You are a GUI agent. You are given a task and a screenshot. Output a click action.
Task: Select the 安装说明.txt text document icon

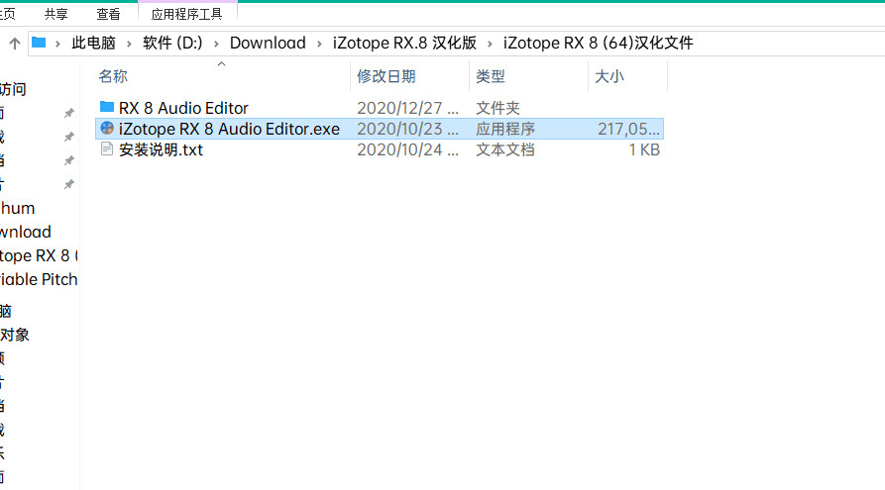pyautogui.click(x=107, y=148)
